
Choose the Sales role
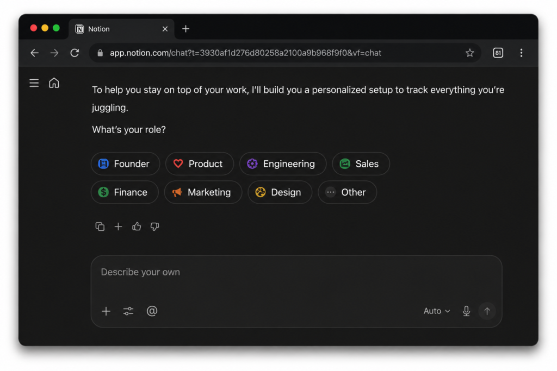tap(361, 164)
